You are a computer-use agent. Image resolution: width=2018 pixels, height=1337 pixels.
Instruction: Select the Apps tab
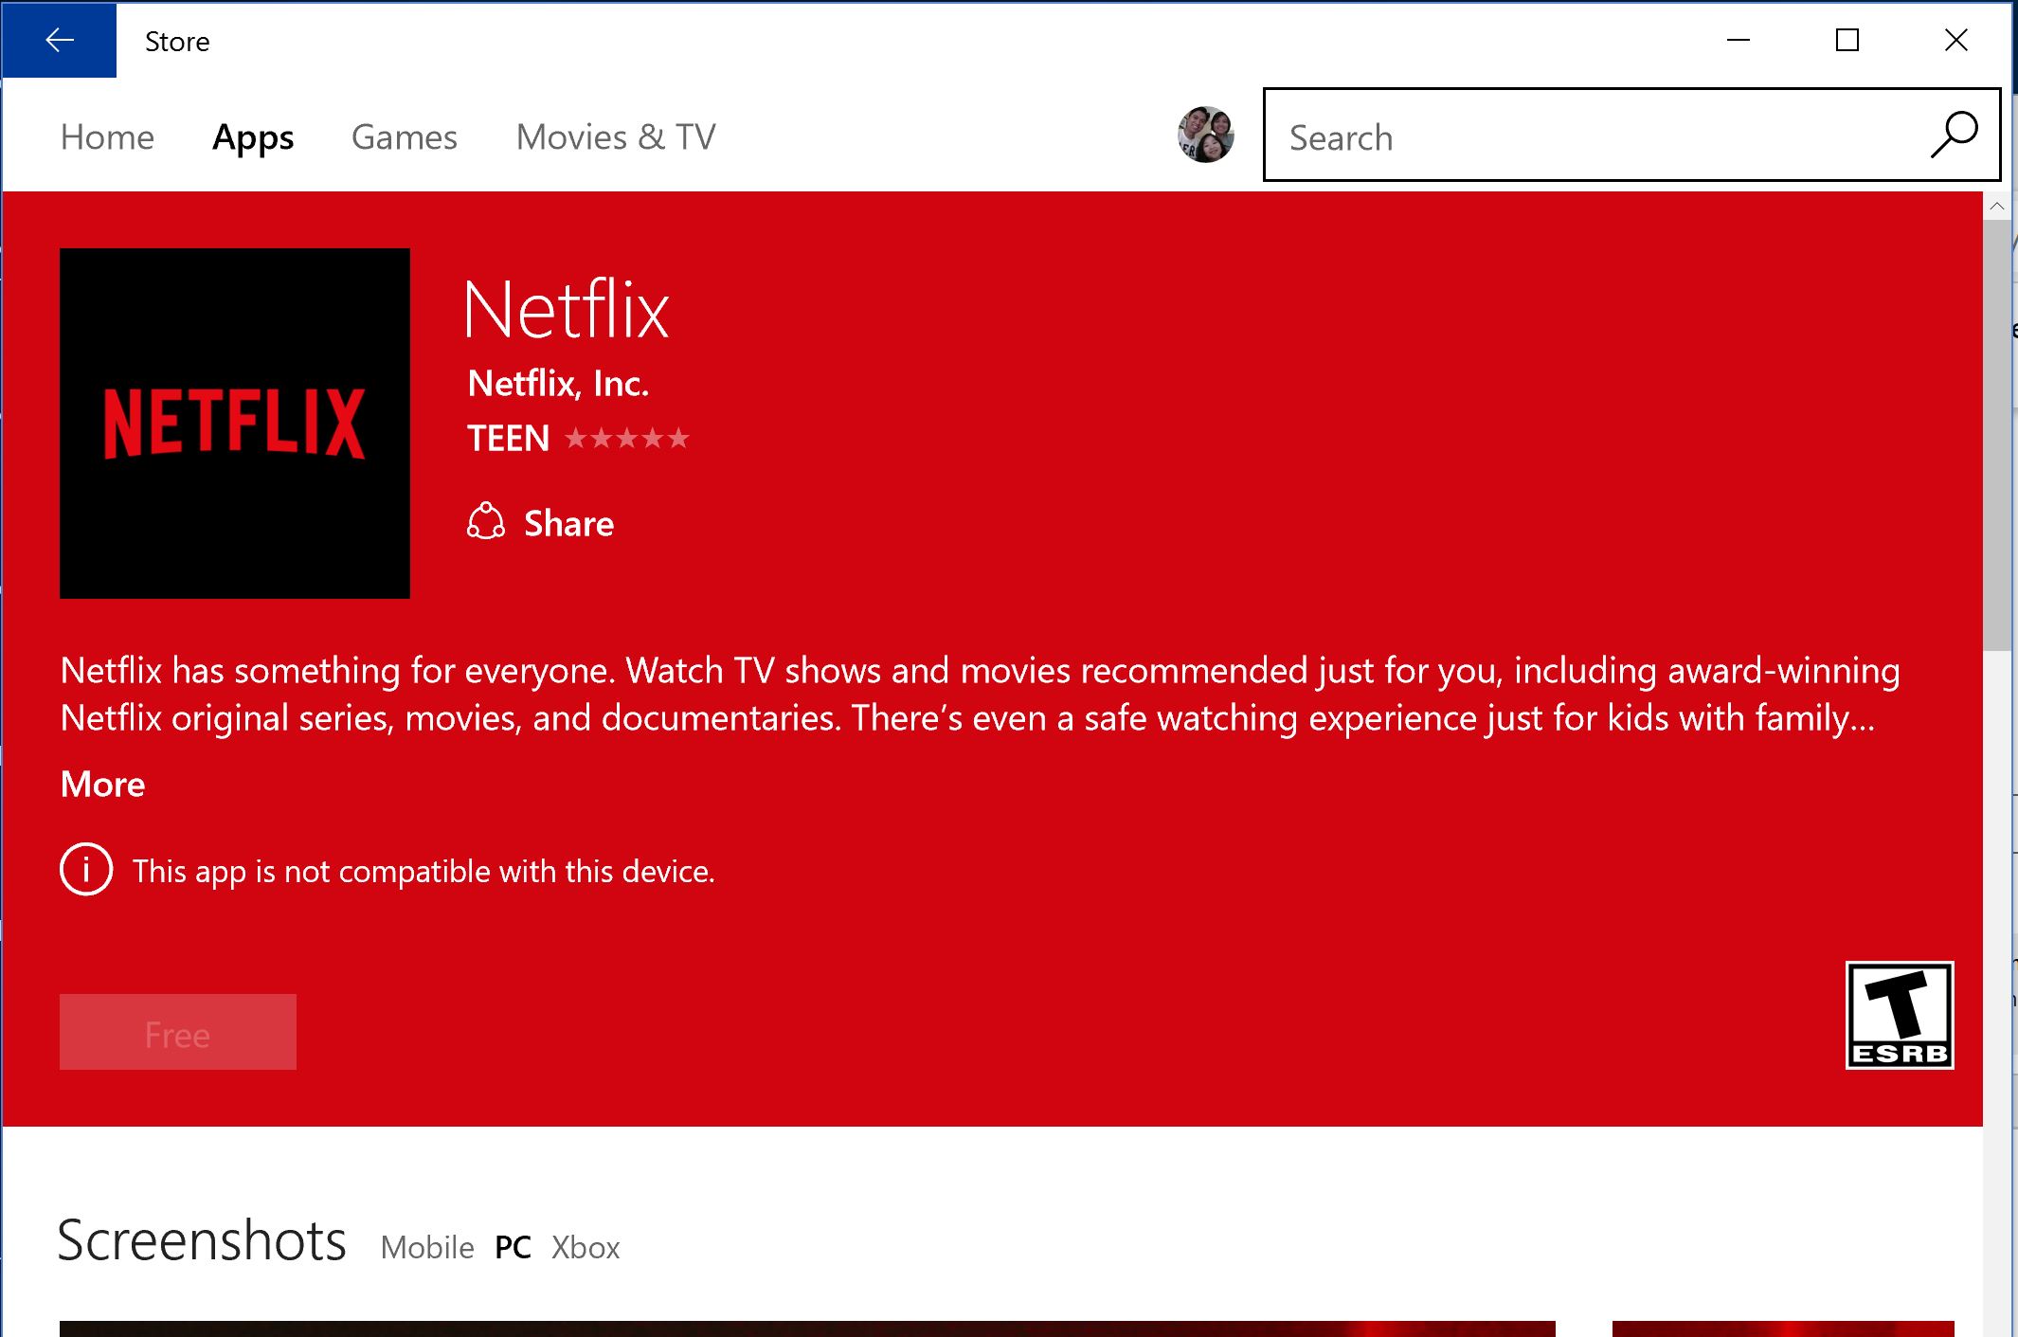point(253,137)
